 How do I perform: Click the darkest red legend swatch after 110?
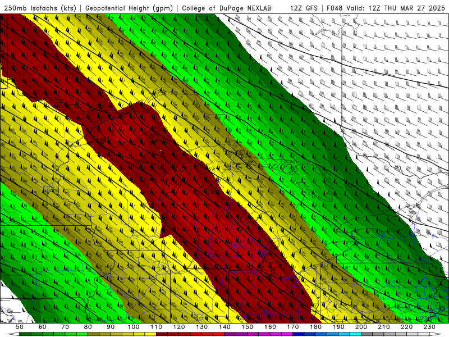coord(162,334)
